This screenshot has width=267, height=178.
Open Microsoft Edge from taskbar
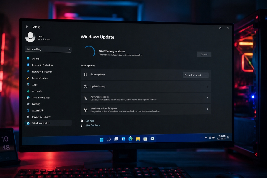[131, 139]
